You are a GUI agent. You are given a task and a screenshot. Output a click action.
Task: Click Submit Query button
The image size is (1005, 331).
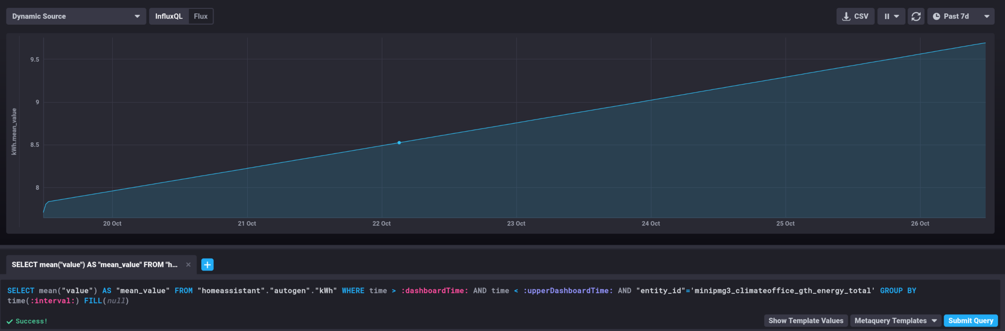[x=970, y=321]
